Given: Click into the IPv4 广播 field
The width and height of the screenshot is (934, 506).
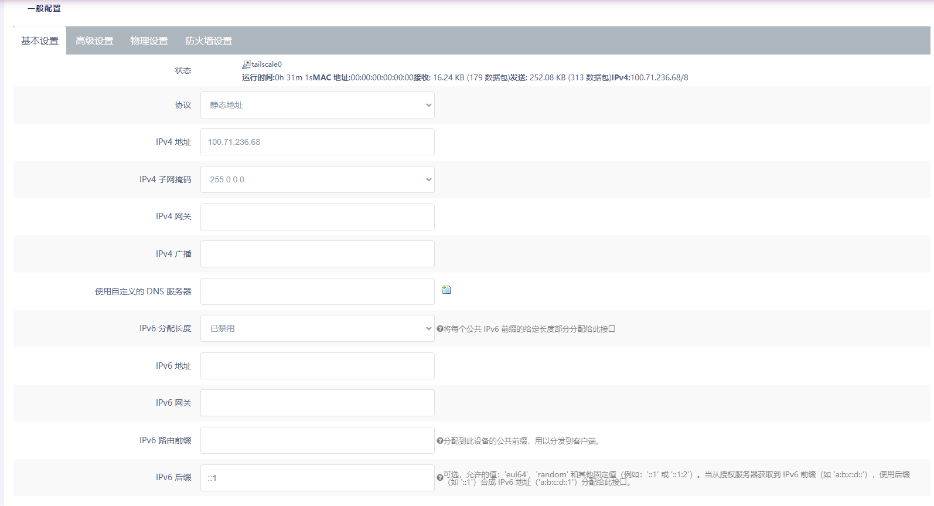Looking at the screenshot, I should 317,254.
